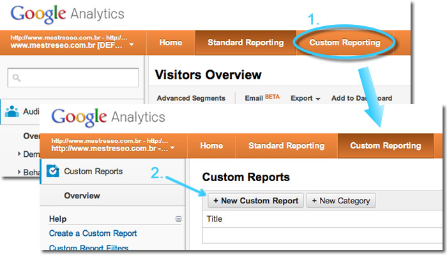The image size is (447, 255).
Task: Open the account dropdown in the upper window
Action: [131, 45]
